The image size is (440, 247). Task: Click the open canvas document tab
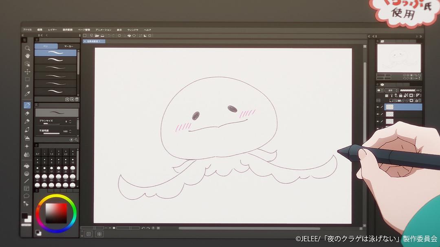(94, 41)
